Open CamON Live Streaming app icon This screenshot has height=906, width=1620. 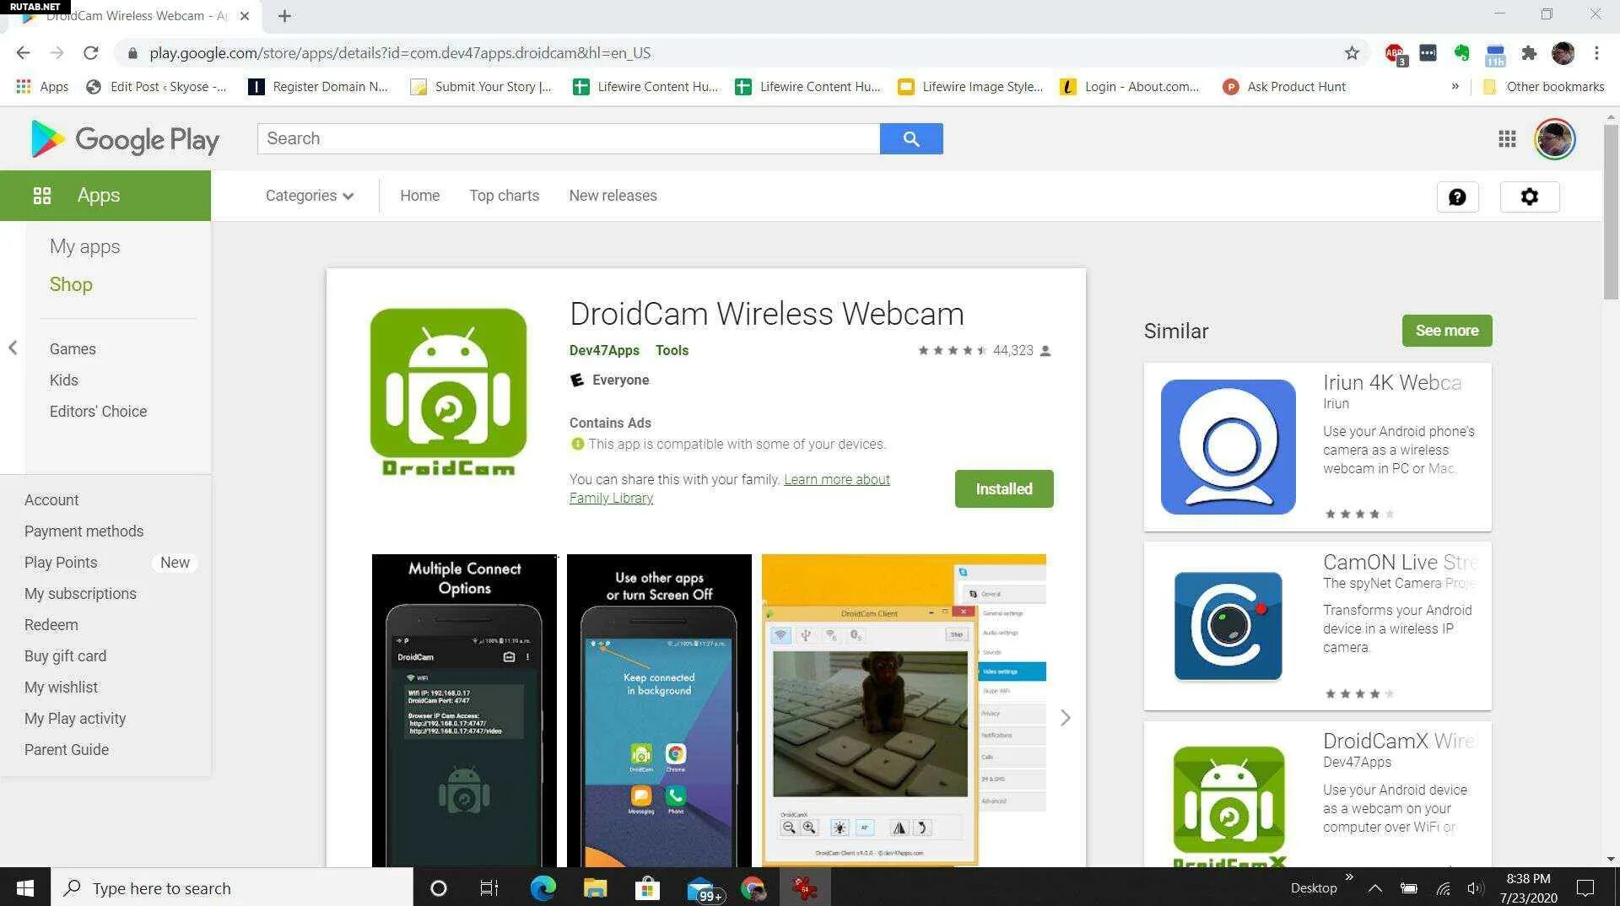point(1228,626)
